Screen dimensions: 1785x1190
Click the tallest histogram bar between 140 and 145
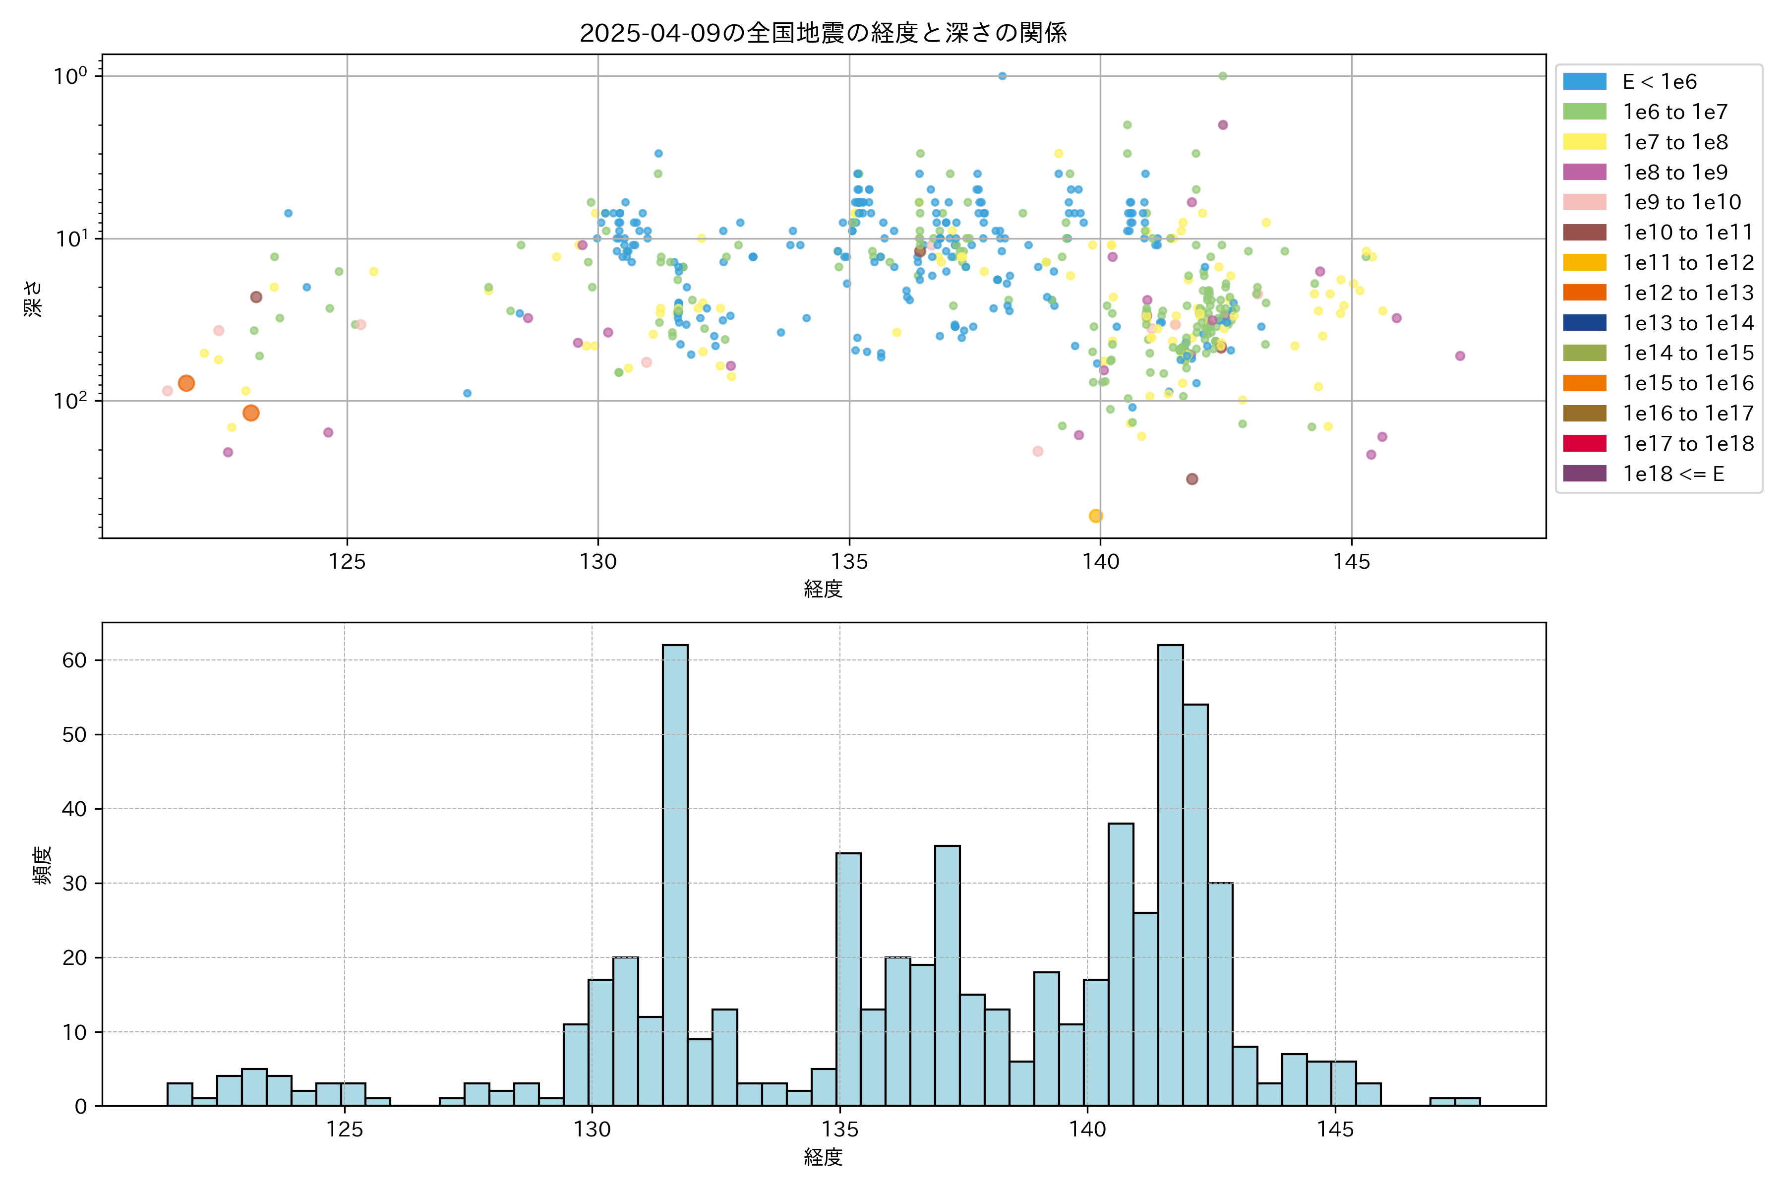[x=1170, y=873]
